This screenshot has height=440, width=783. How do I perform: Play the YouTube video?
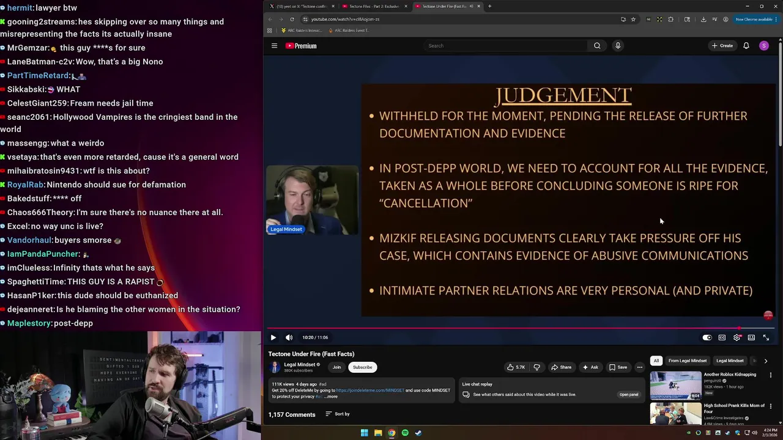coord(273,337)
